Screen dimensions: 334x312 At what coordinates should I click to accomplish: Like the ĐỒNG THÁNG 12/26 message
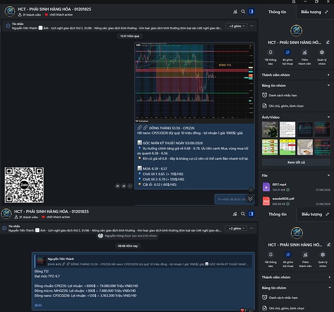click(x=251, y=189)
